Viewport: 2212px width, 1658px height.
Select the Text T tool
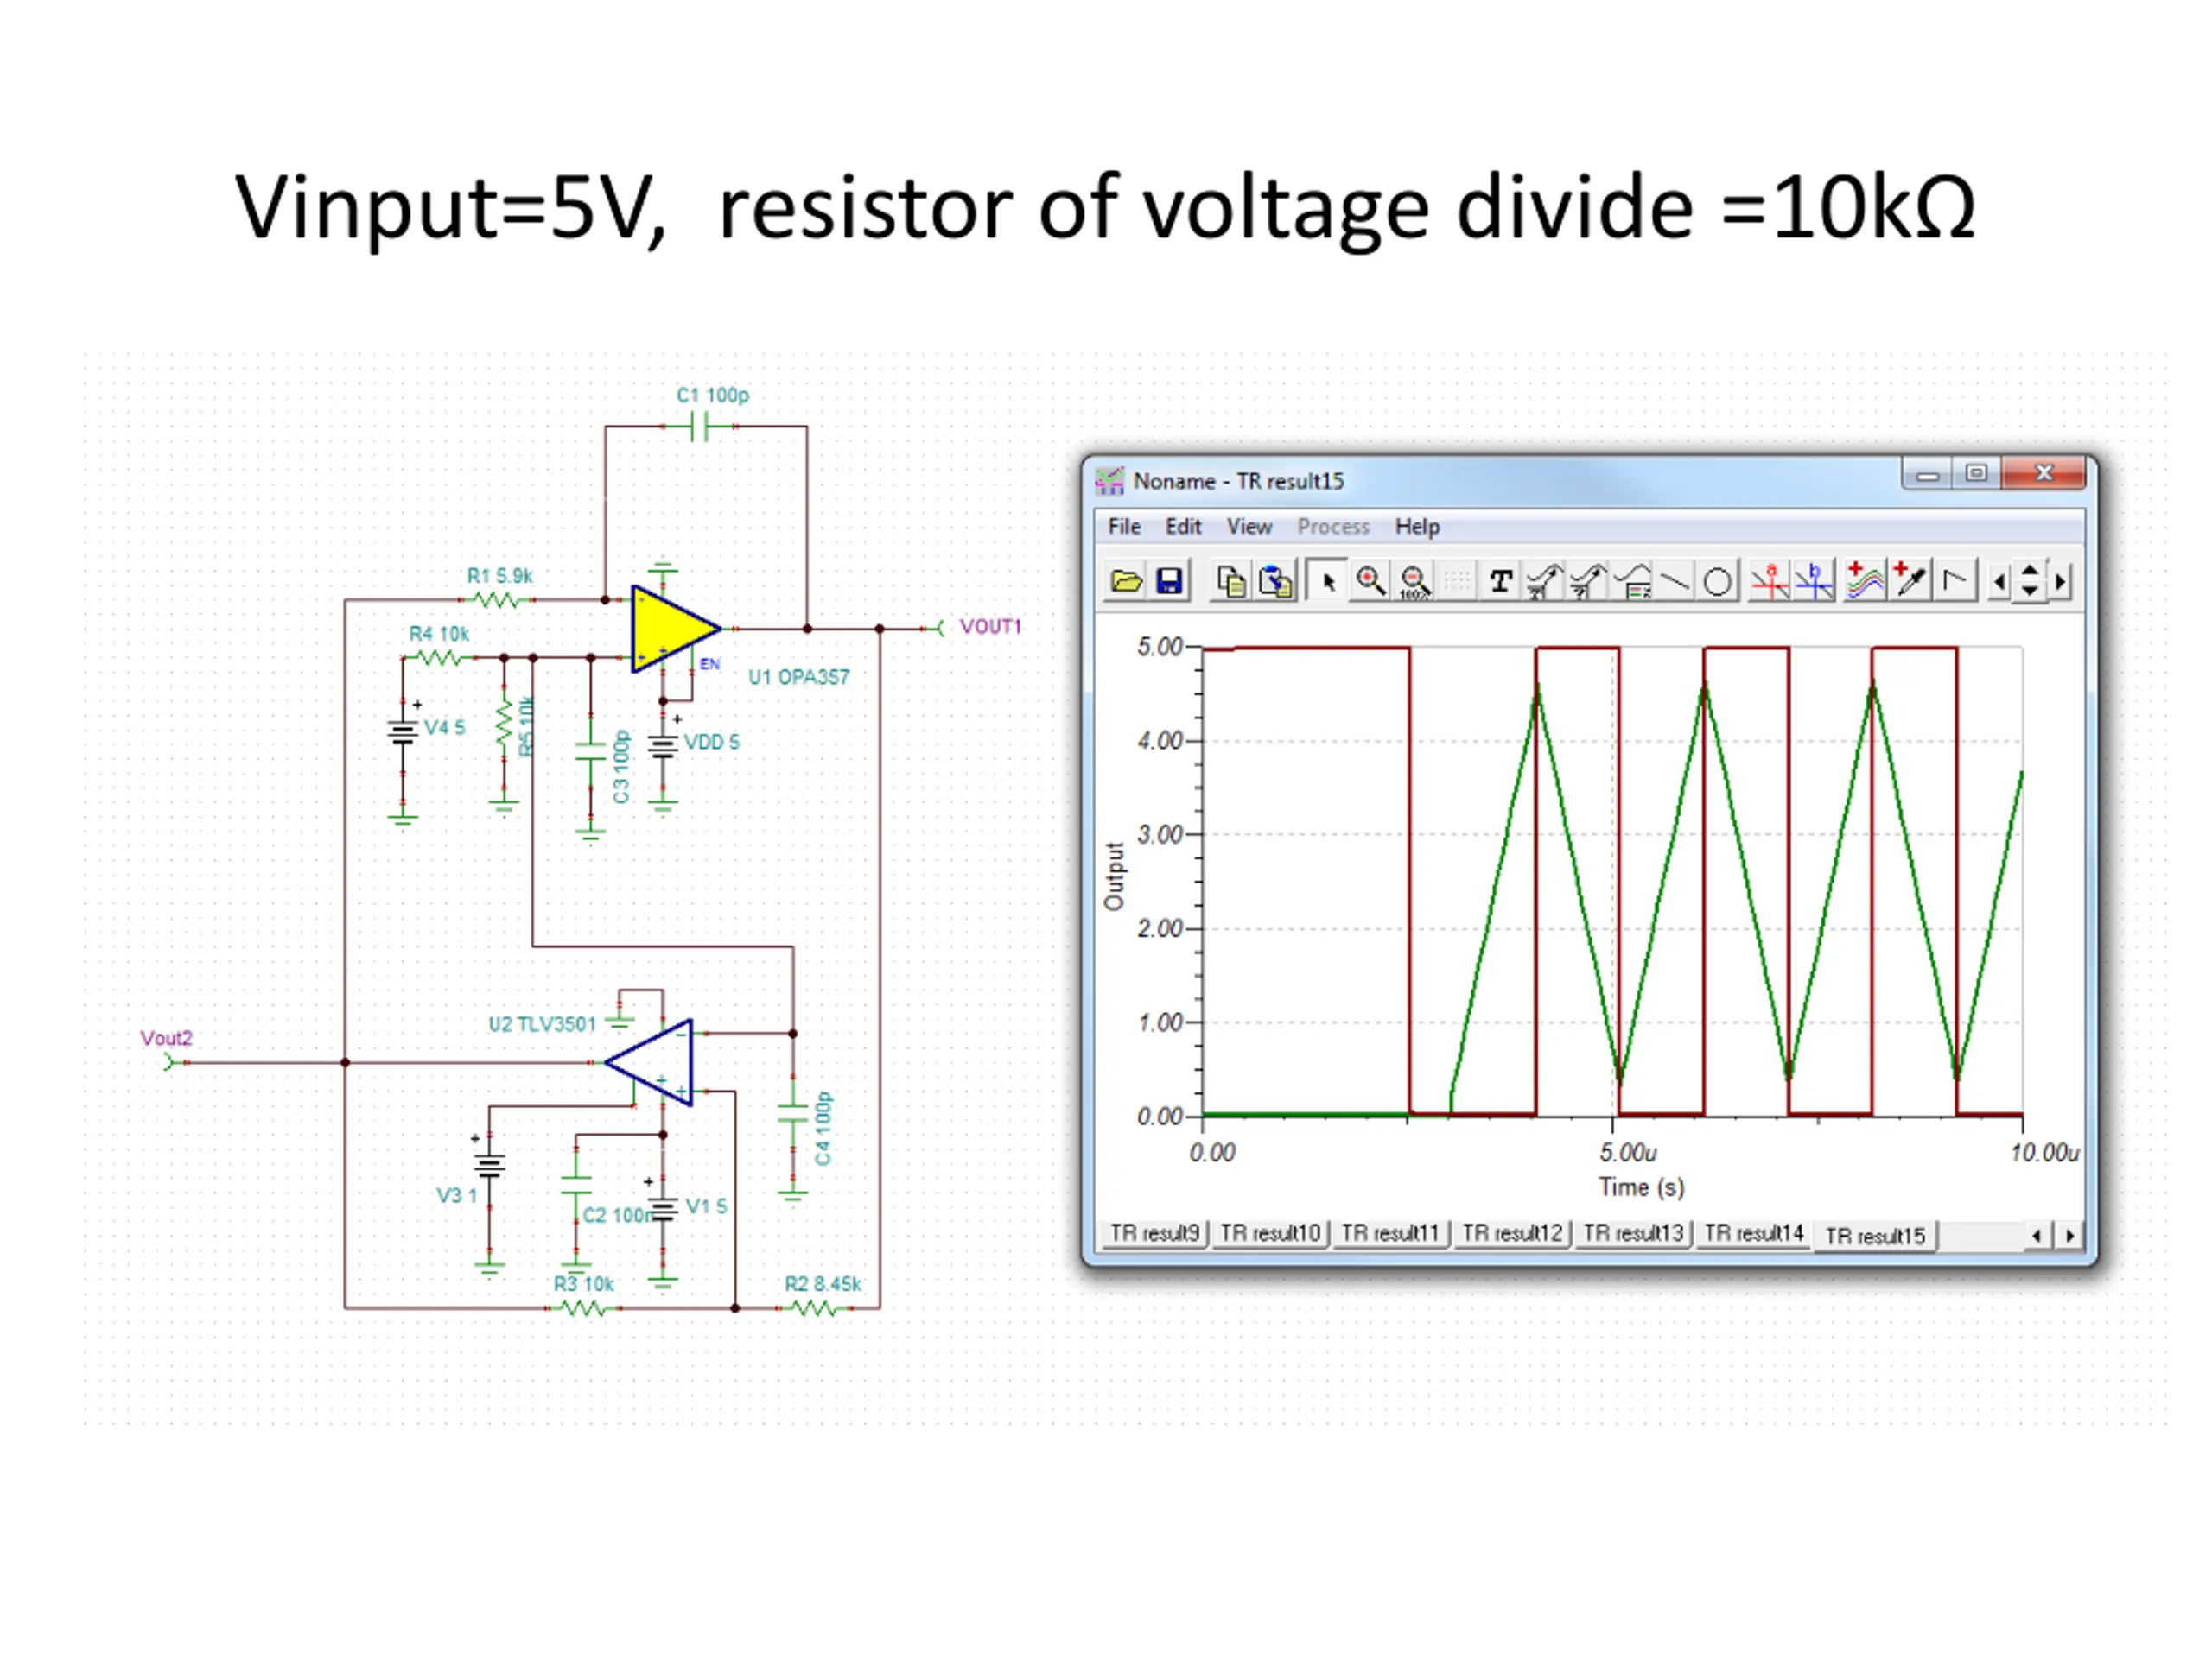(1499, 582)
